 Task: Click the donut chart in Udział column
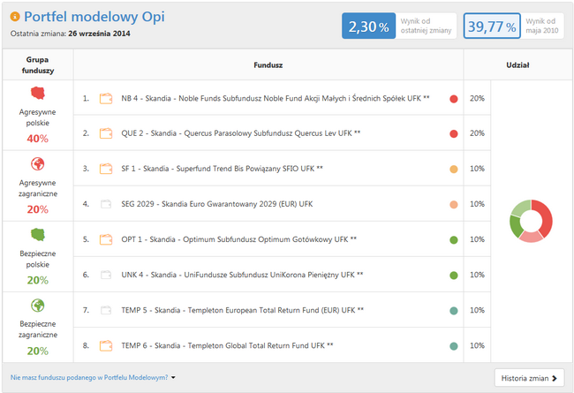pos(532,222)
